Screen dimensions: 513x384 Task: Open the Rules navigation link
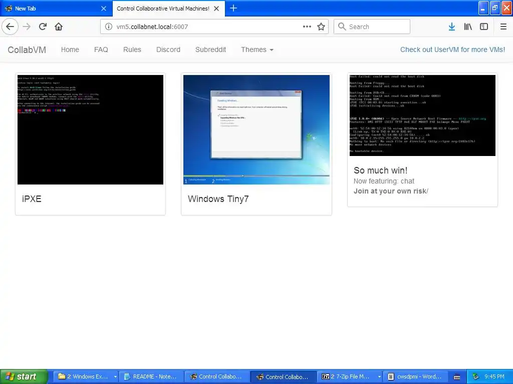[x=132, y=49]
